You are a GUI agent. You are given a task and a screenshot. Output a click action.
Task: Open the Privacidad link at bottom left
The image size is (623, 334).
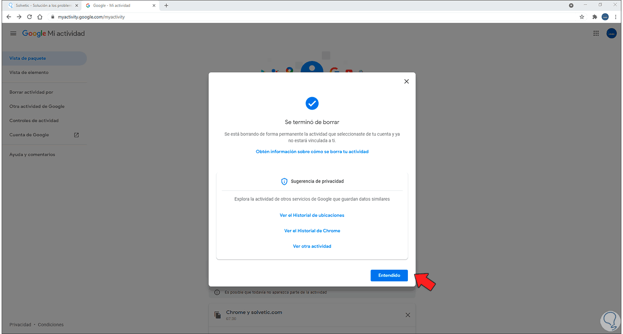click(x=20, y=324)
